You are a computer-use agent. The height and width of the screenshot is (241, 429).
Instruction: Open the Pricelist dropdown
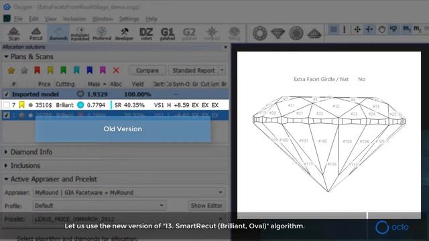[129, 219]
